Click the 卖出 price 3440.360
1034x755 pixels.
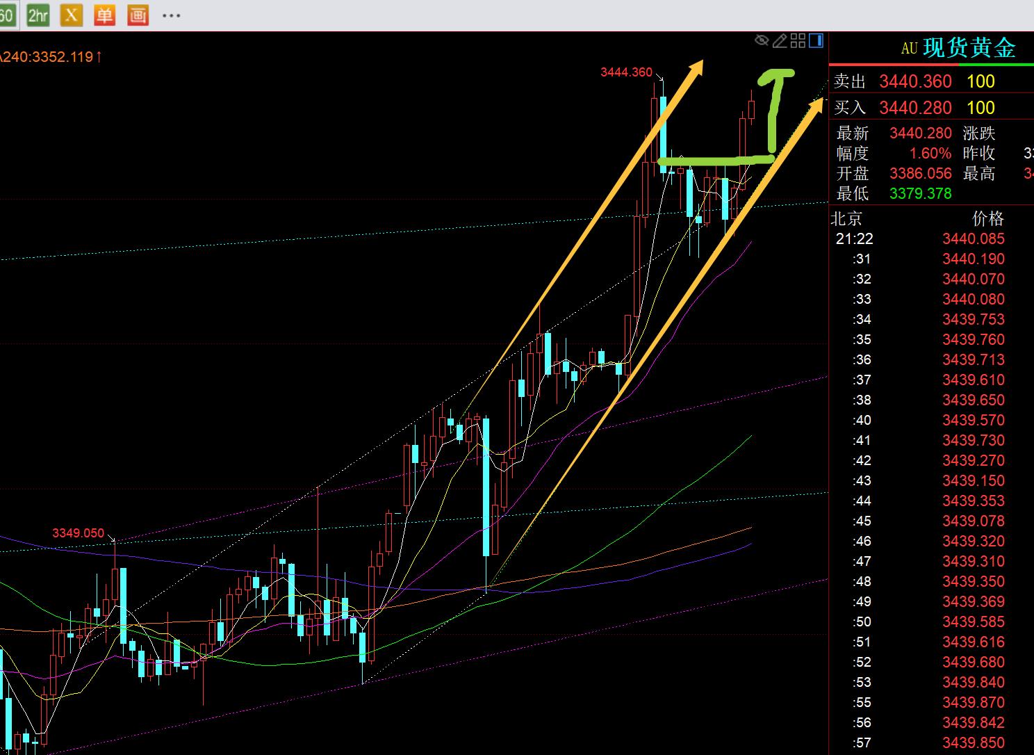pos(915,81)
